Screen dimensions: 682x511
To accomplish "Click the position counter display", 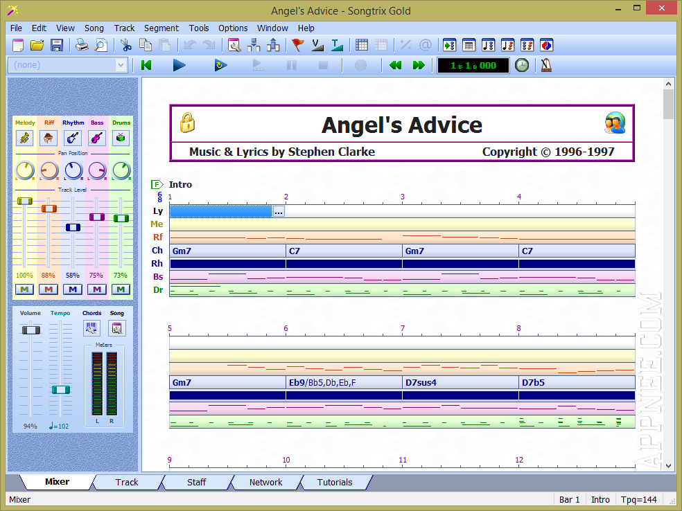I will click(x=473, y=66).
